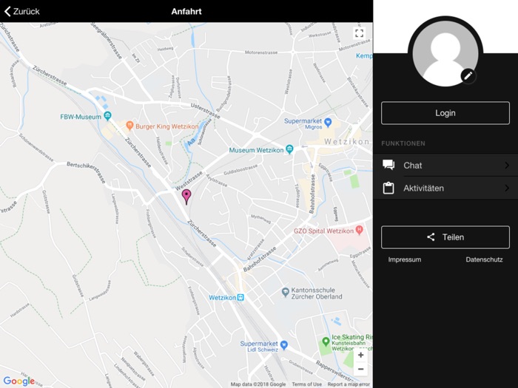Screen dimensions: 518x388
Task: Expand Chat using its chevron arrow
Action: click(x=507, y=166)
